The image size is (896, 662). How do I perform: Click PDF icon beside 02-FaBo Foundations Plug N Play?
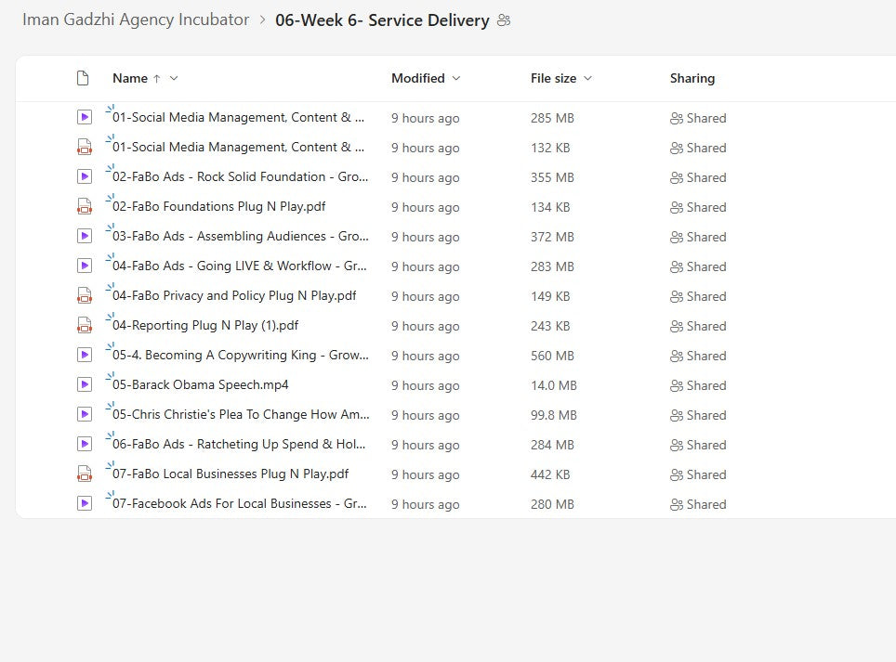[x=85, y=206]
